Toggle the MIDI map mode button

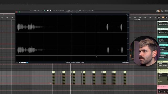[x=166, y=11]
